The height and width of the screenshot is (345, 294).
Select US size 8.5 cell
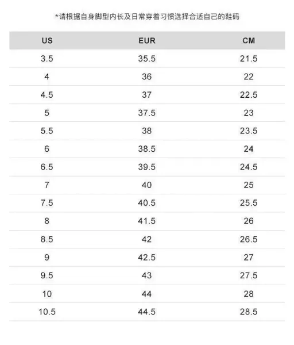[47, 239]
